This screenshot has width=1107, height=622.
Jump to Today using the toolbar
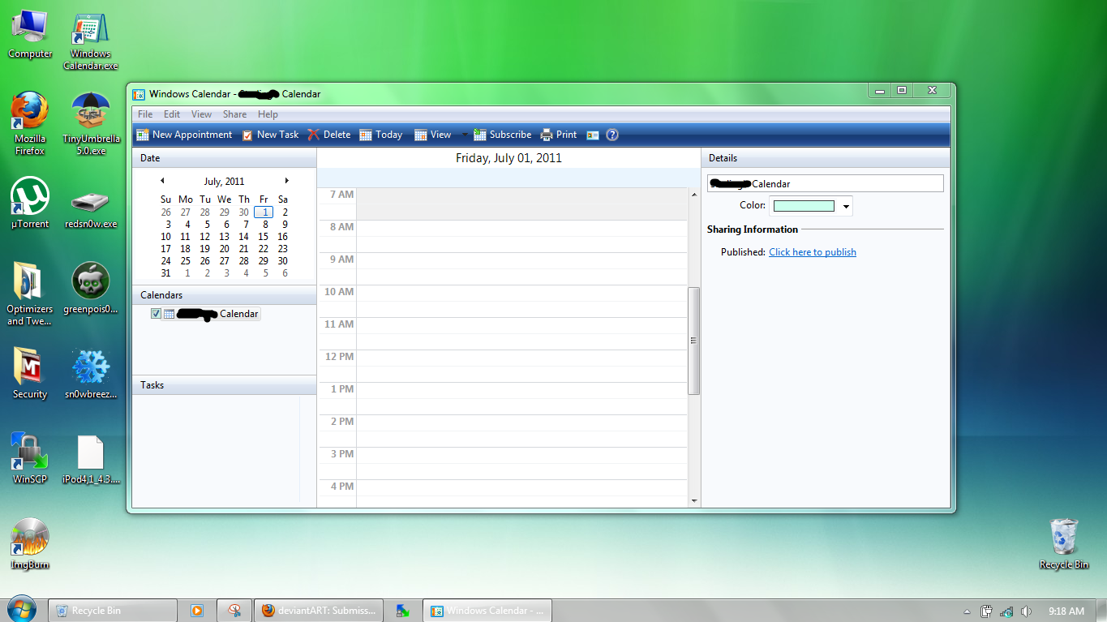[x=380, y=135]
